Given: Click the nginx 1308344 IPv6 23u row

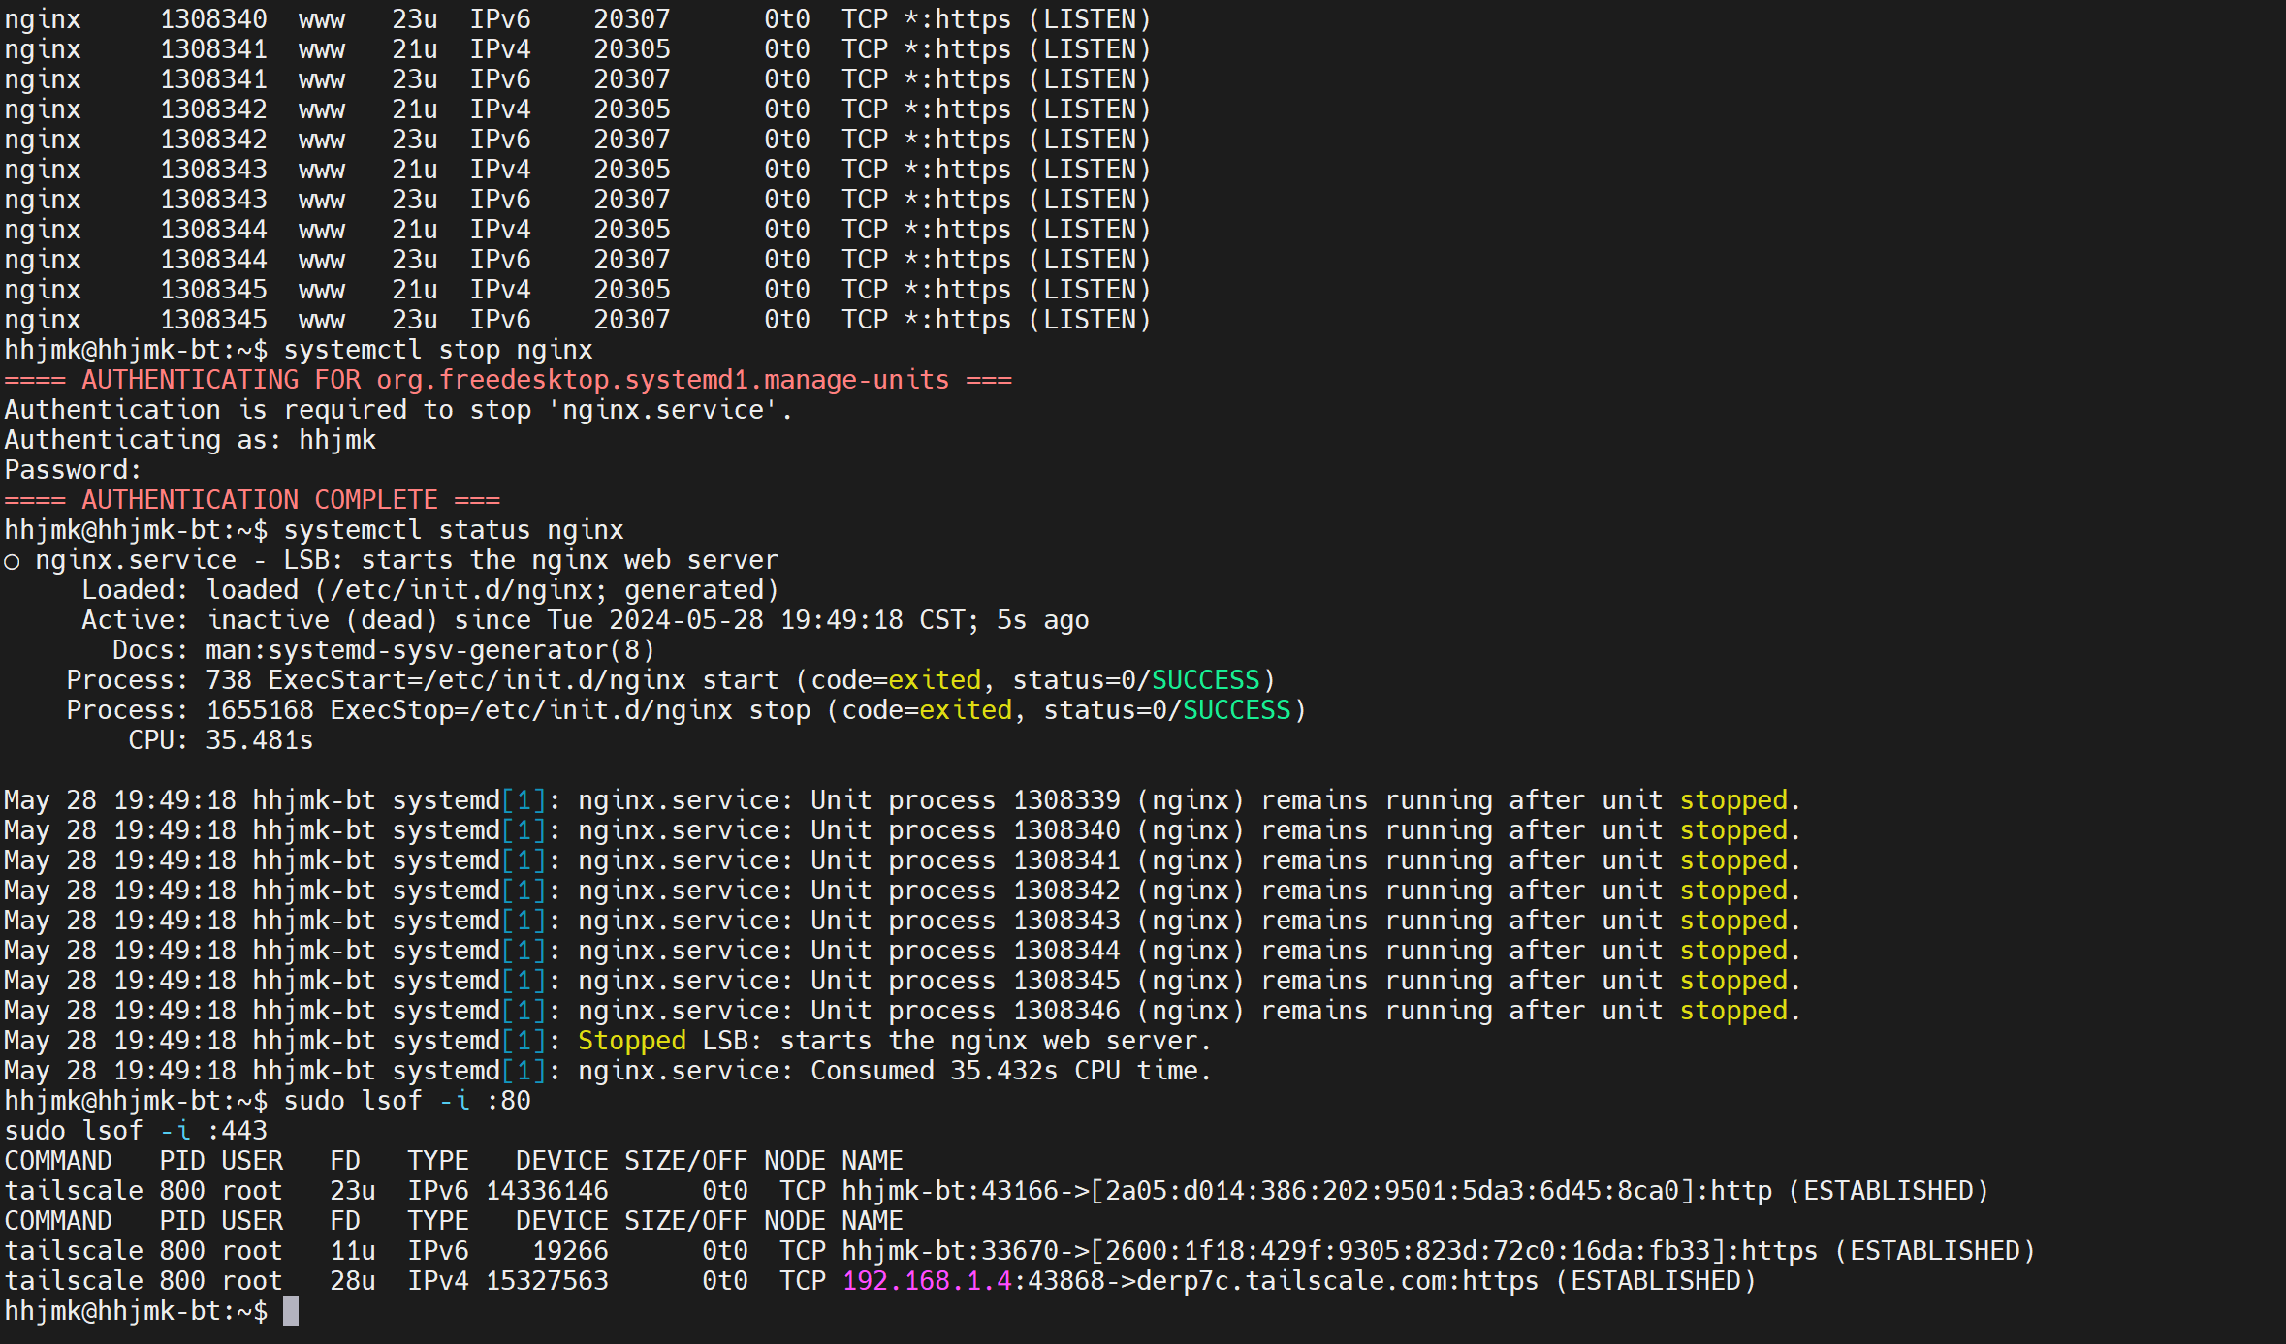Looking at the screenshot, I should [578, 260].
